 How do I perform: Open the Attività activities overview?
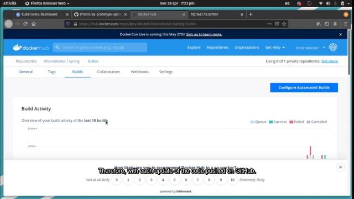coord(10,3)
